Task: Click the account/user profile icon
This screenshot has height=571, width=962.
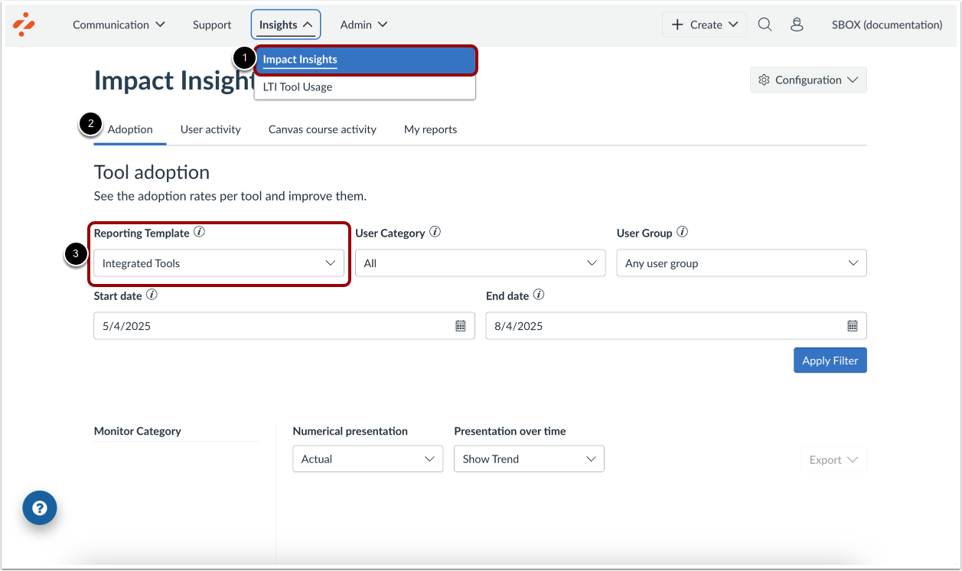Action: [797, 24]
